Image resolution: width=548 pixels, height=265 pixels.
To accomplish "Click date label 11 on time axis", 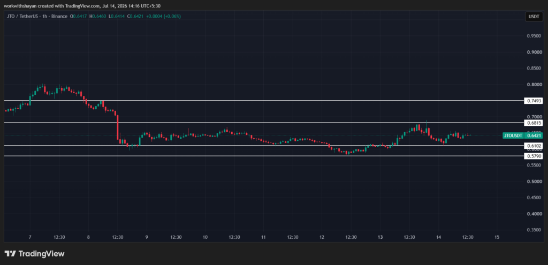I will (263, 237).
